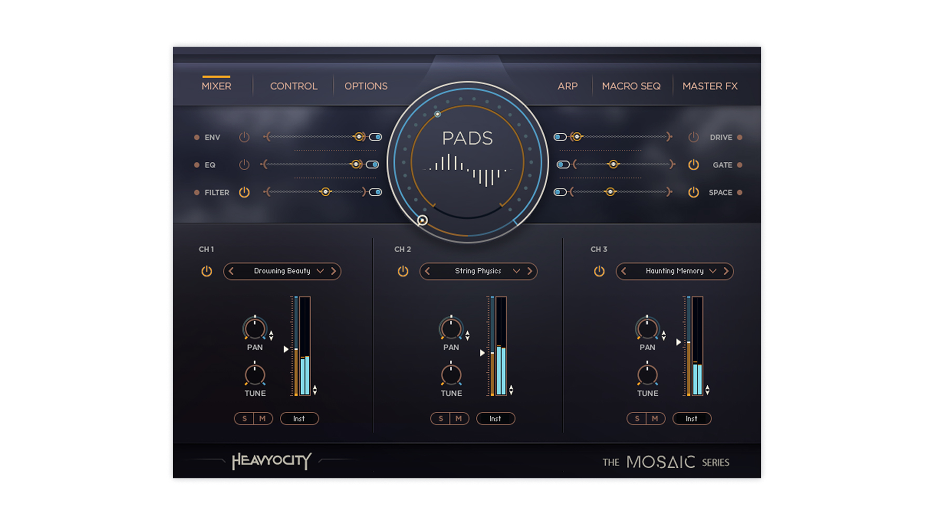Image resolution: width=934 pixels, height=525 pixels.
Task: Click the CH 1 PAN stepper arrows
Action: (x=271, y=335)
